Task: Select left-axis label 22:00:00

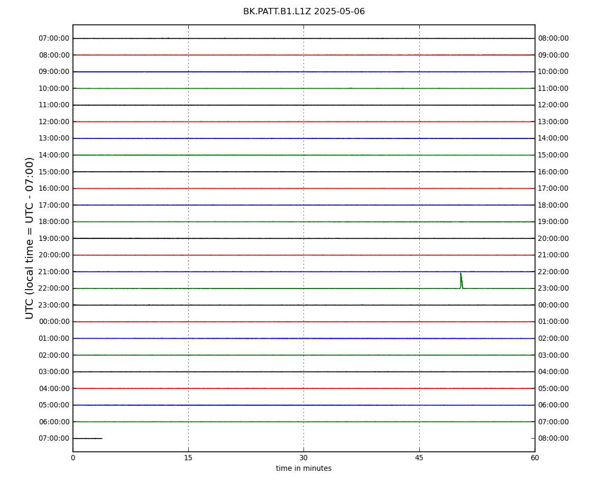Action: [54, 289]
